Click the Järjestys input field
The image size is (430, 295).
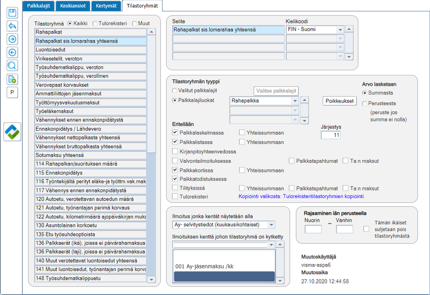point(331,135)
